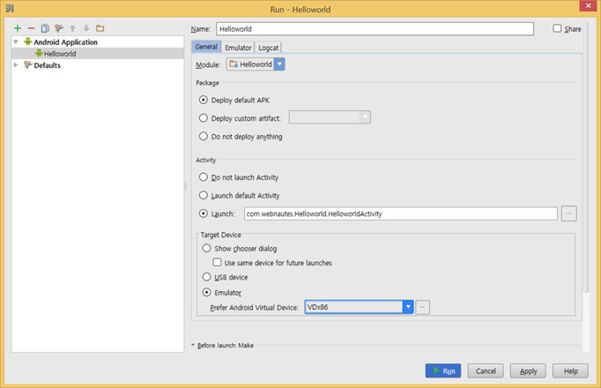Click ellipsis button next to VDx86 device

tap(422, 307)
